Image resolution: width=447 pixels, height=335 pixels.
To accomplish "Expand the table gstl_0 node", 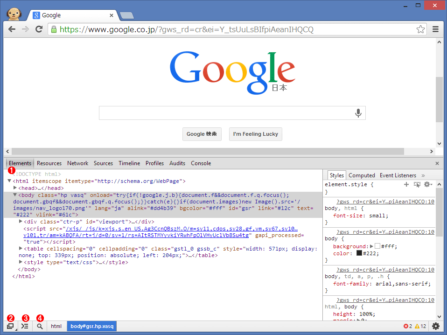I will pyautogui.click(x=21, y=248).
